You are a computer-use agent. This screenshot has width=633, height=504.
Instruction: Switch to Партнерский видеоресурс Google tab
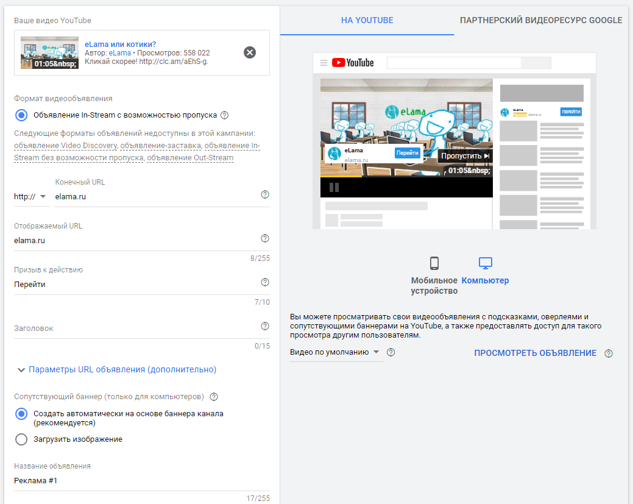pyautogui.click(x=541, y=20)
